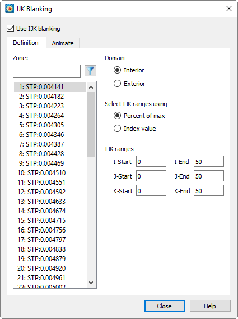Click the I-Start value field
238x319 pixels.
151,161
